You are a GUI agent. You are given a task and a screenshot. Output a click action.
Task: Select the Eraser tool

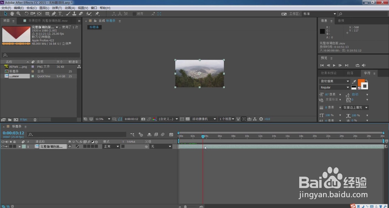coord(81,14)
